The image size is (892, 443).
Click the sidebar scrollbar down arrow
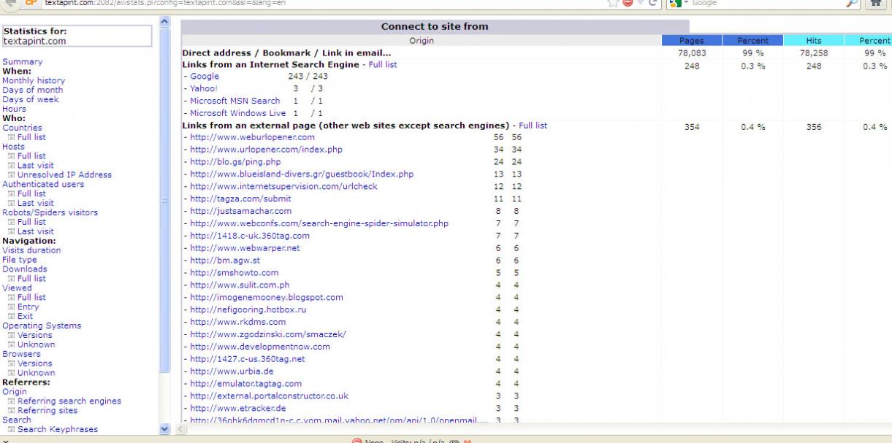click(x=164, y=430)
